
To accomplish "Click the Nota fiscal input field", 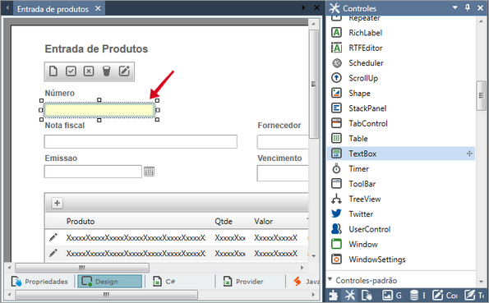I will 141,142.
